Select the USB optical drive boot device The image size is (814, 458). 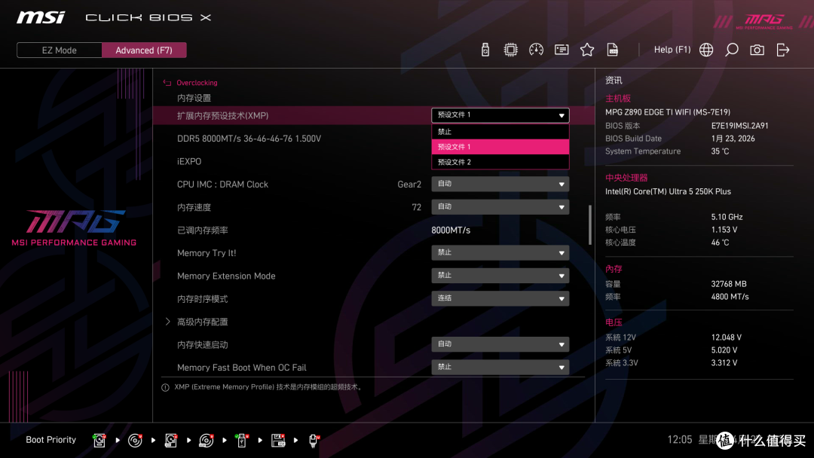[x=206, y=441]
